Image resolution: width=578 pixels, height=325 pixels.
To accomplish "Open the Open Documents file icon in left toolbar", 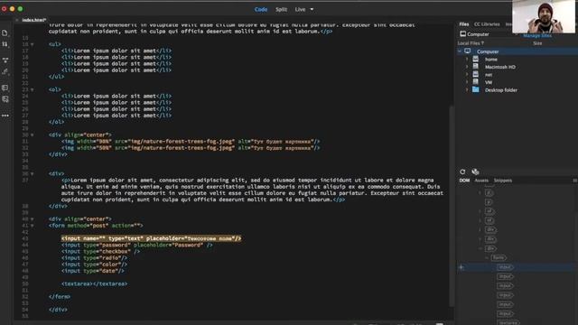I will pos(5,33).
